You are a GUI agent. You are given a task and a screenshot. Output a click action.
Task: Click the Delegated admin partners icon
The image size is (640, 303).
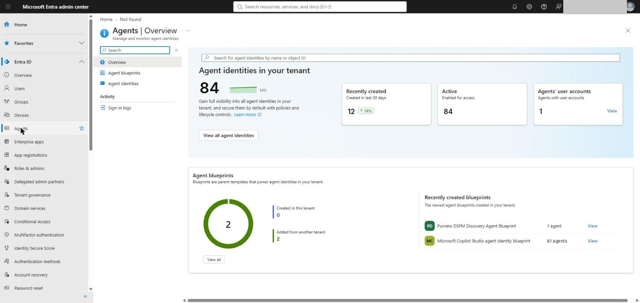click(7, 182)
